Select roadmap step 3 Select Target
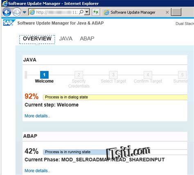Screen dimensions: 194x175 113,77
